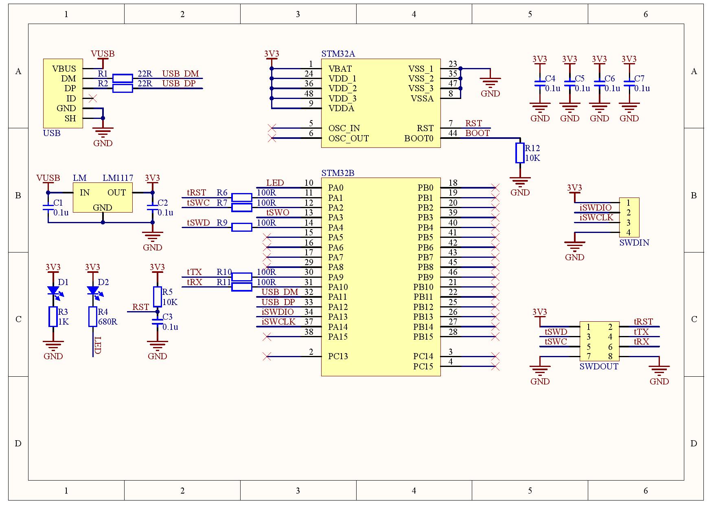
Task: Click the VDDA pin name
Action: [x=341, y=108]
